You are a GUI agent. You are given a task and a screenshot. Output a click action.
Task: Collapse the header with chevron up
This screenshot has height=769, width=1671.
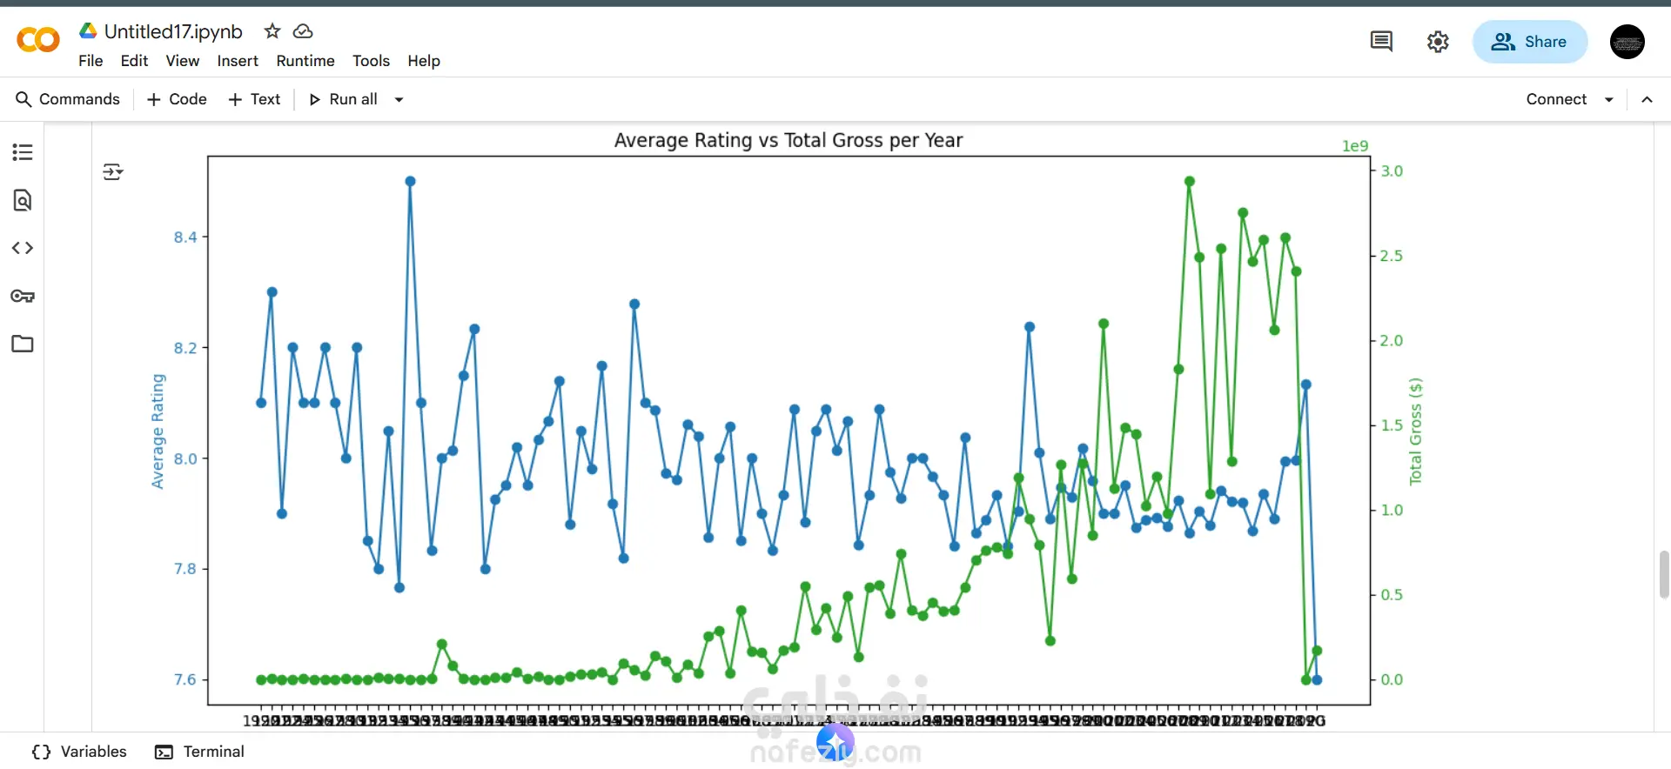pos(1647,99)
